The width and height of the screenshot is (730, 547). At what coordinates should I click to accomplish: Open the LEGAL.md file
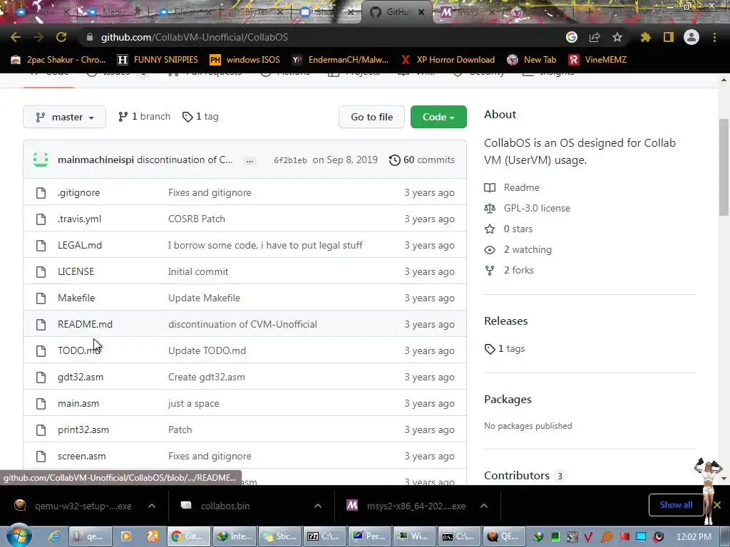[x=80, y=245]
